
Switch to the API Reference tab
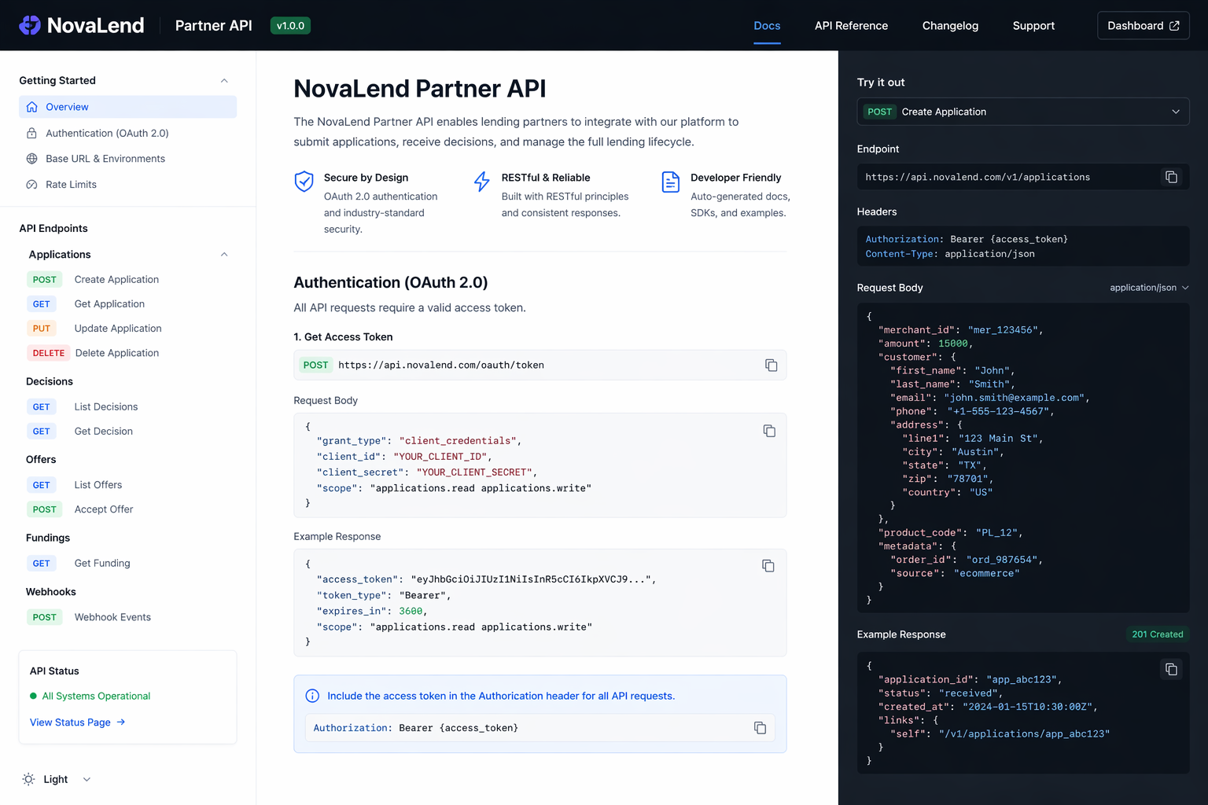(851, 25)
